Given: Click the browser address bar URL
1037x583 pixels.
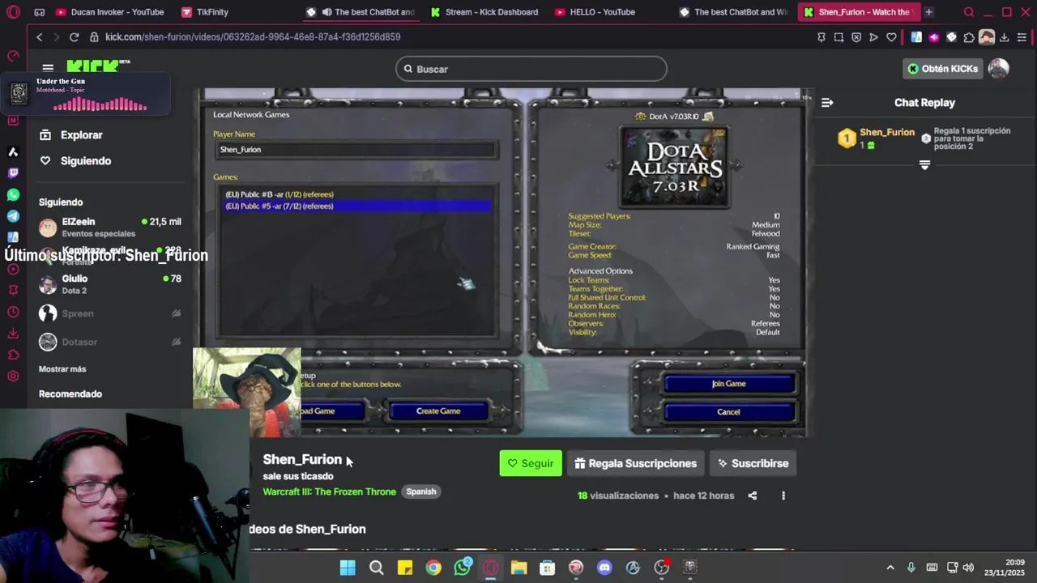Looking at the screenshot, I should click(253, 37).
